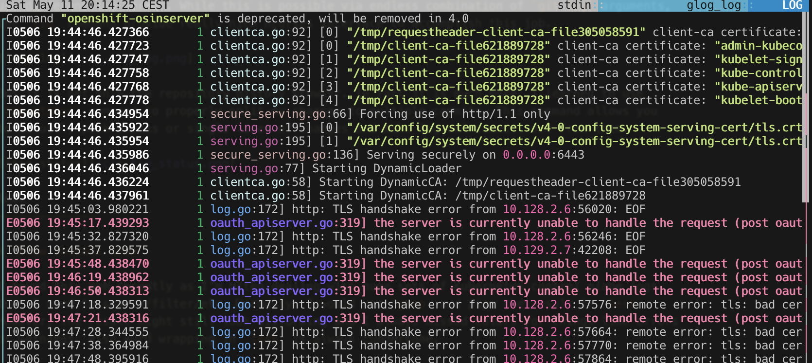Click the "admin-kubeco" certificate name
812x363 pixels.
tap(758, 46)
